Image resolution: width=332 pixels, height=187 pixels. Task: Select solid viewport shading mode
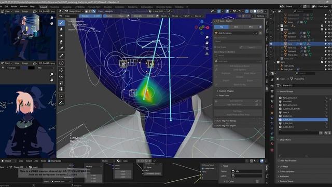pyautogui.click(x=255, y=11)
